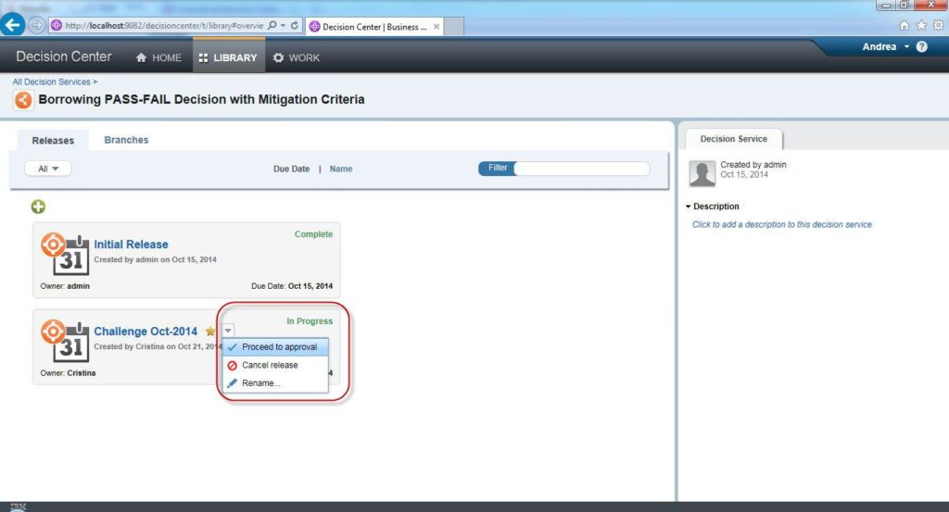The height and width of the screenshot is (512, 949).
Task: Select Proceed to approval menu option
Action: pos(279,347)
